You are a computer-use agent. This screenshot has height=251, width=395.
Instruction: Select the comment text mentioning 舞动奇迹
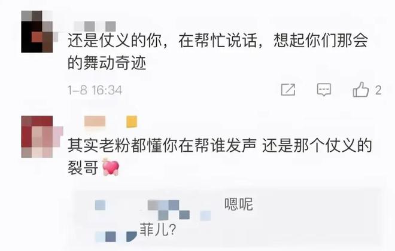[218, 51]
